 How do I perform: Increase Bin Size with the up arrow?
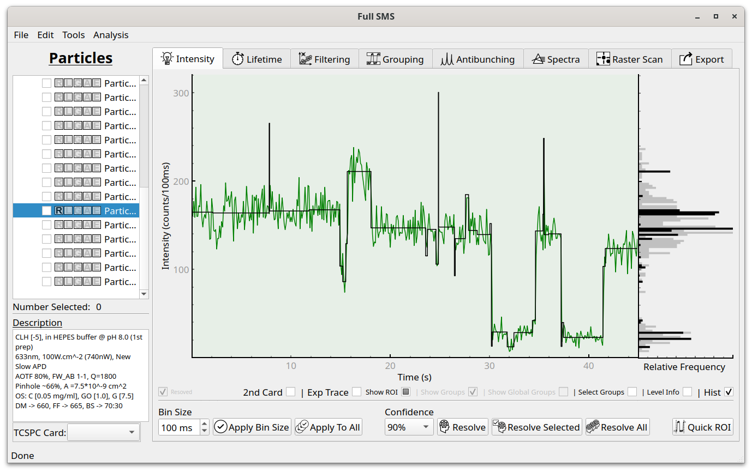click(x=204, y=423)
